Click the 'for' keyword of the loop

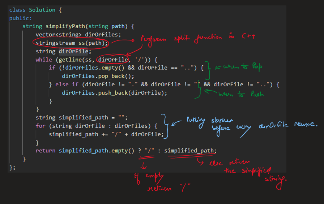(40, 126)
